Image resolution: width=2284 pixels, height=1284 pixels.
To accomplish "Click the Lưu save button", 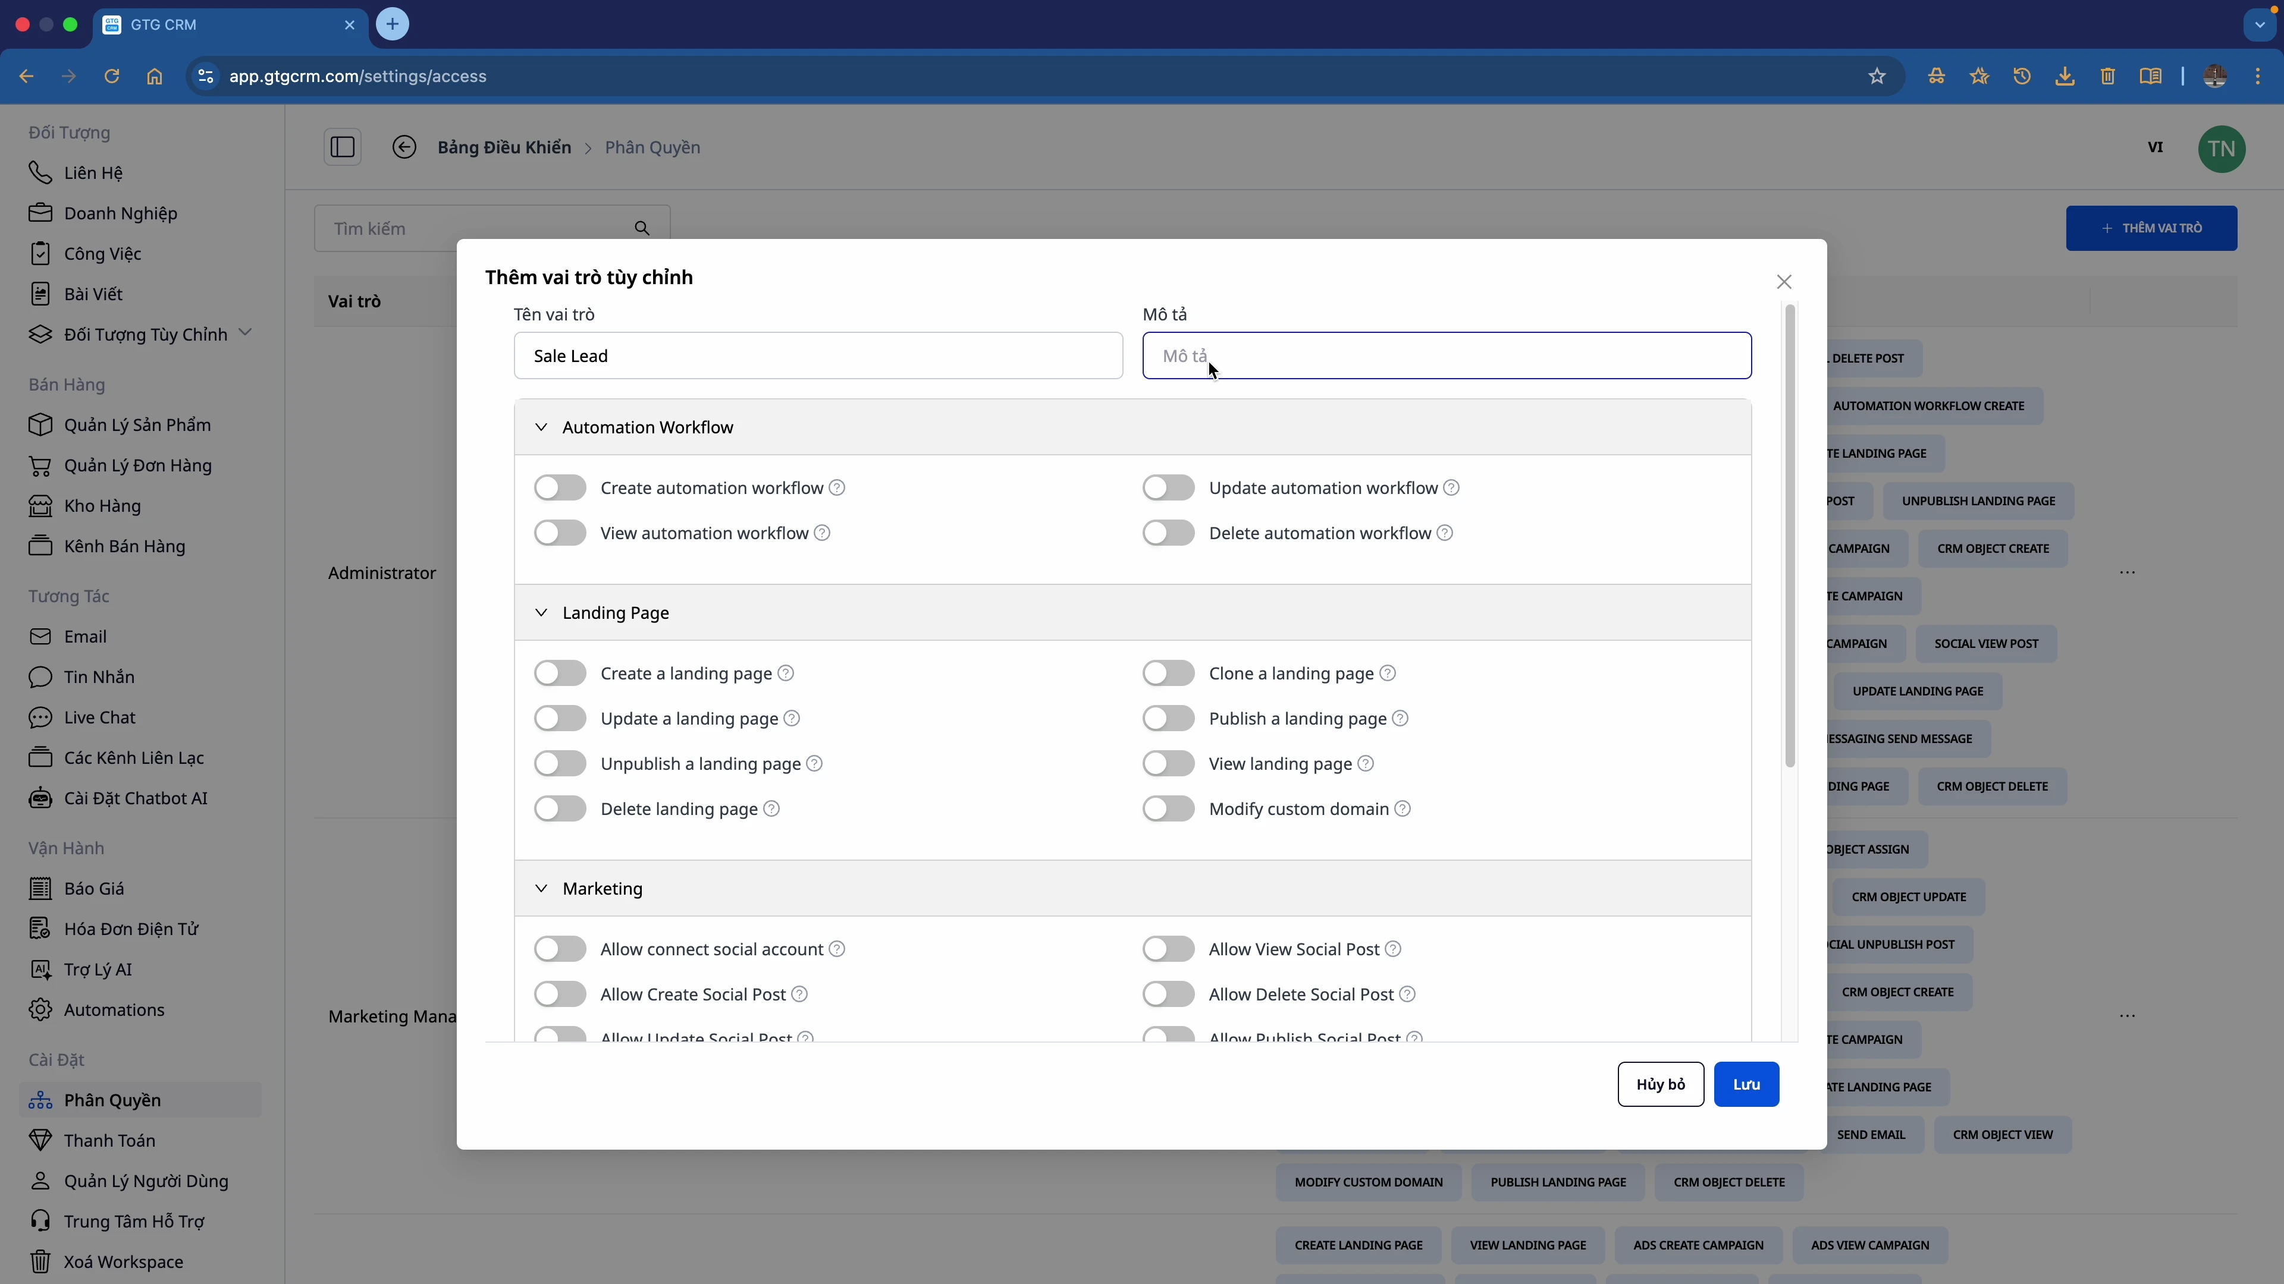I will (x=1746, y=1084).
